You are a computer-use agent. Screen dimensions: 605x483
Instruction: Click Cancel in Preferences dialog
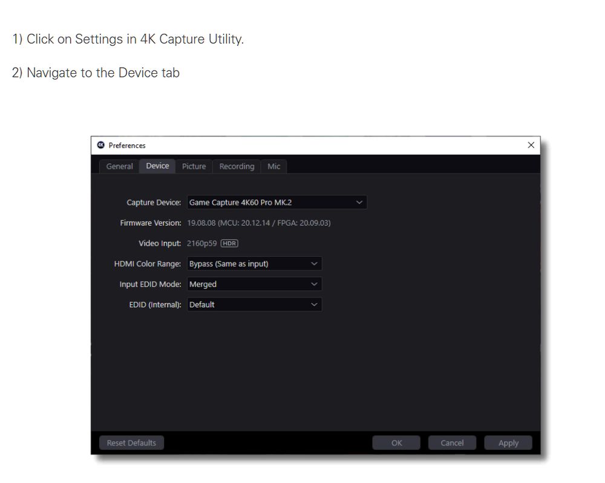pyautogui.click(x=452, y=443)
